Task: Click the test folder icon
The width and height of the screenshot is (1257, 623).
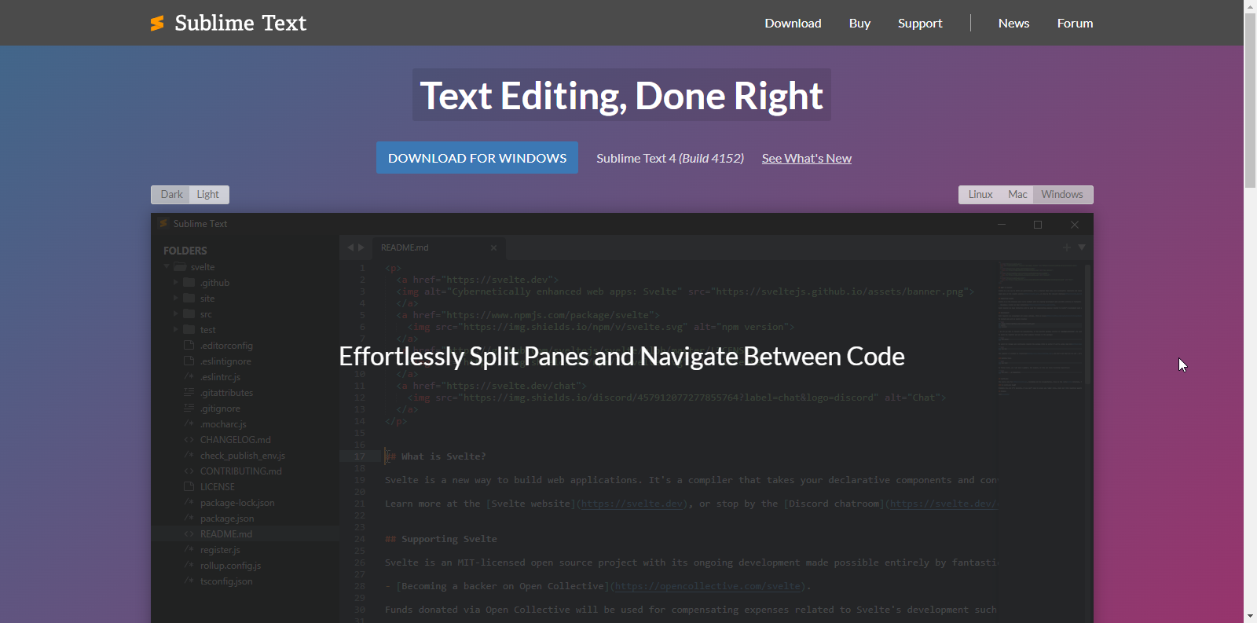Action: tap(189, 329)
